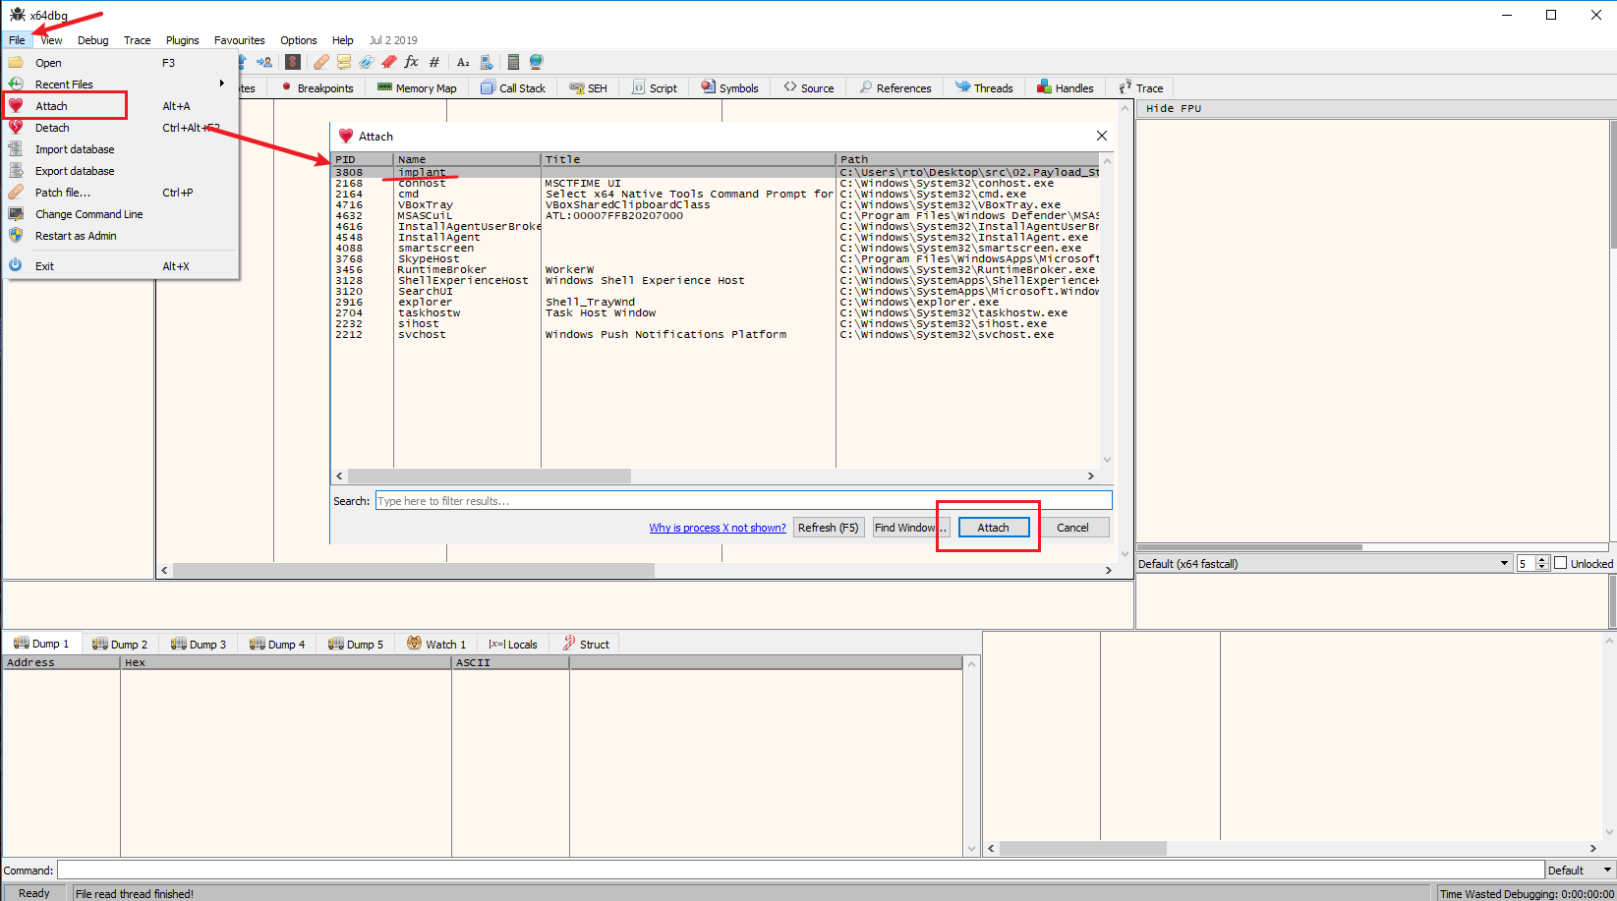This screenshot has height=901, width=1617.
Task: Click the Refresh (F5) button
Action: [x=829, y=528]
